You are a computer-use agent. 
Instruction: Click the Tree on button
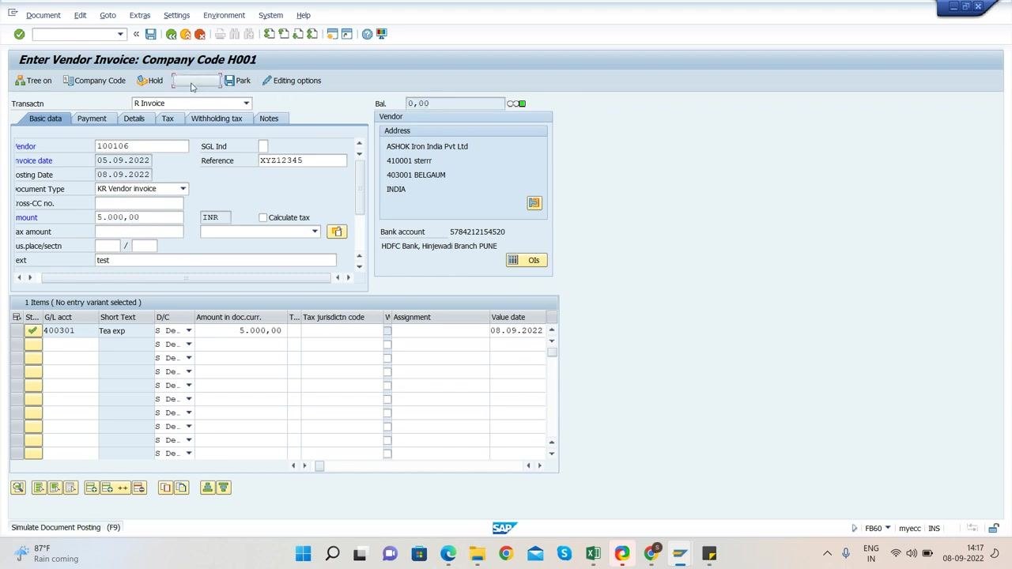point(33,81)
